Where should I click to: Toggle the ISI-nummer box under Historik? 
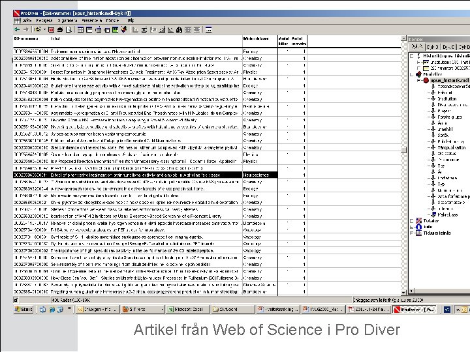pyautogui.click(x=418, y=68)
